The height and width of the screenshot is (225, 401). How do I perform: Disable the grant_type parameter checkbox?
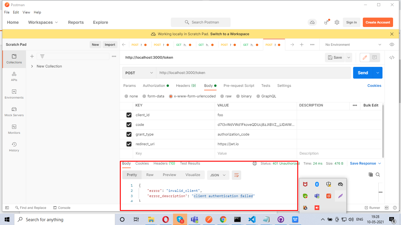tap(129, 134)
